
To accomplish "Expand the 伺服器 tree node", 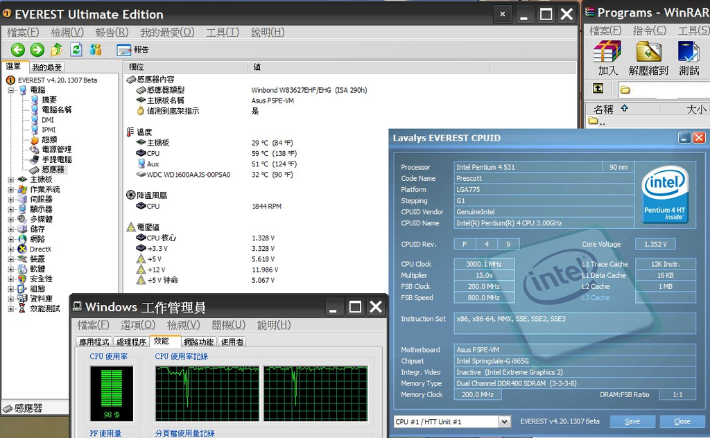I will [11, 200].
